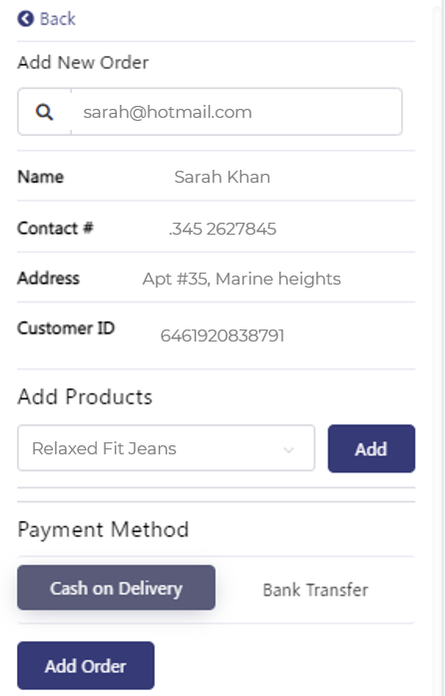Expand the Relaxed Fit Jeans product selector
Viewport: 445px width, 696px height.
coord(166,448)
